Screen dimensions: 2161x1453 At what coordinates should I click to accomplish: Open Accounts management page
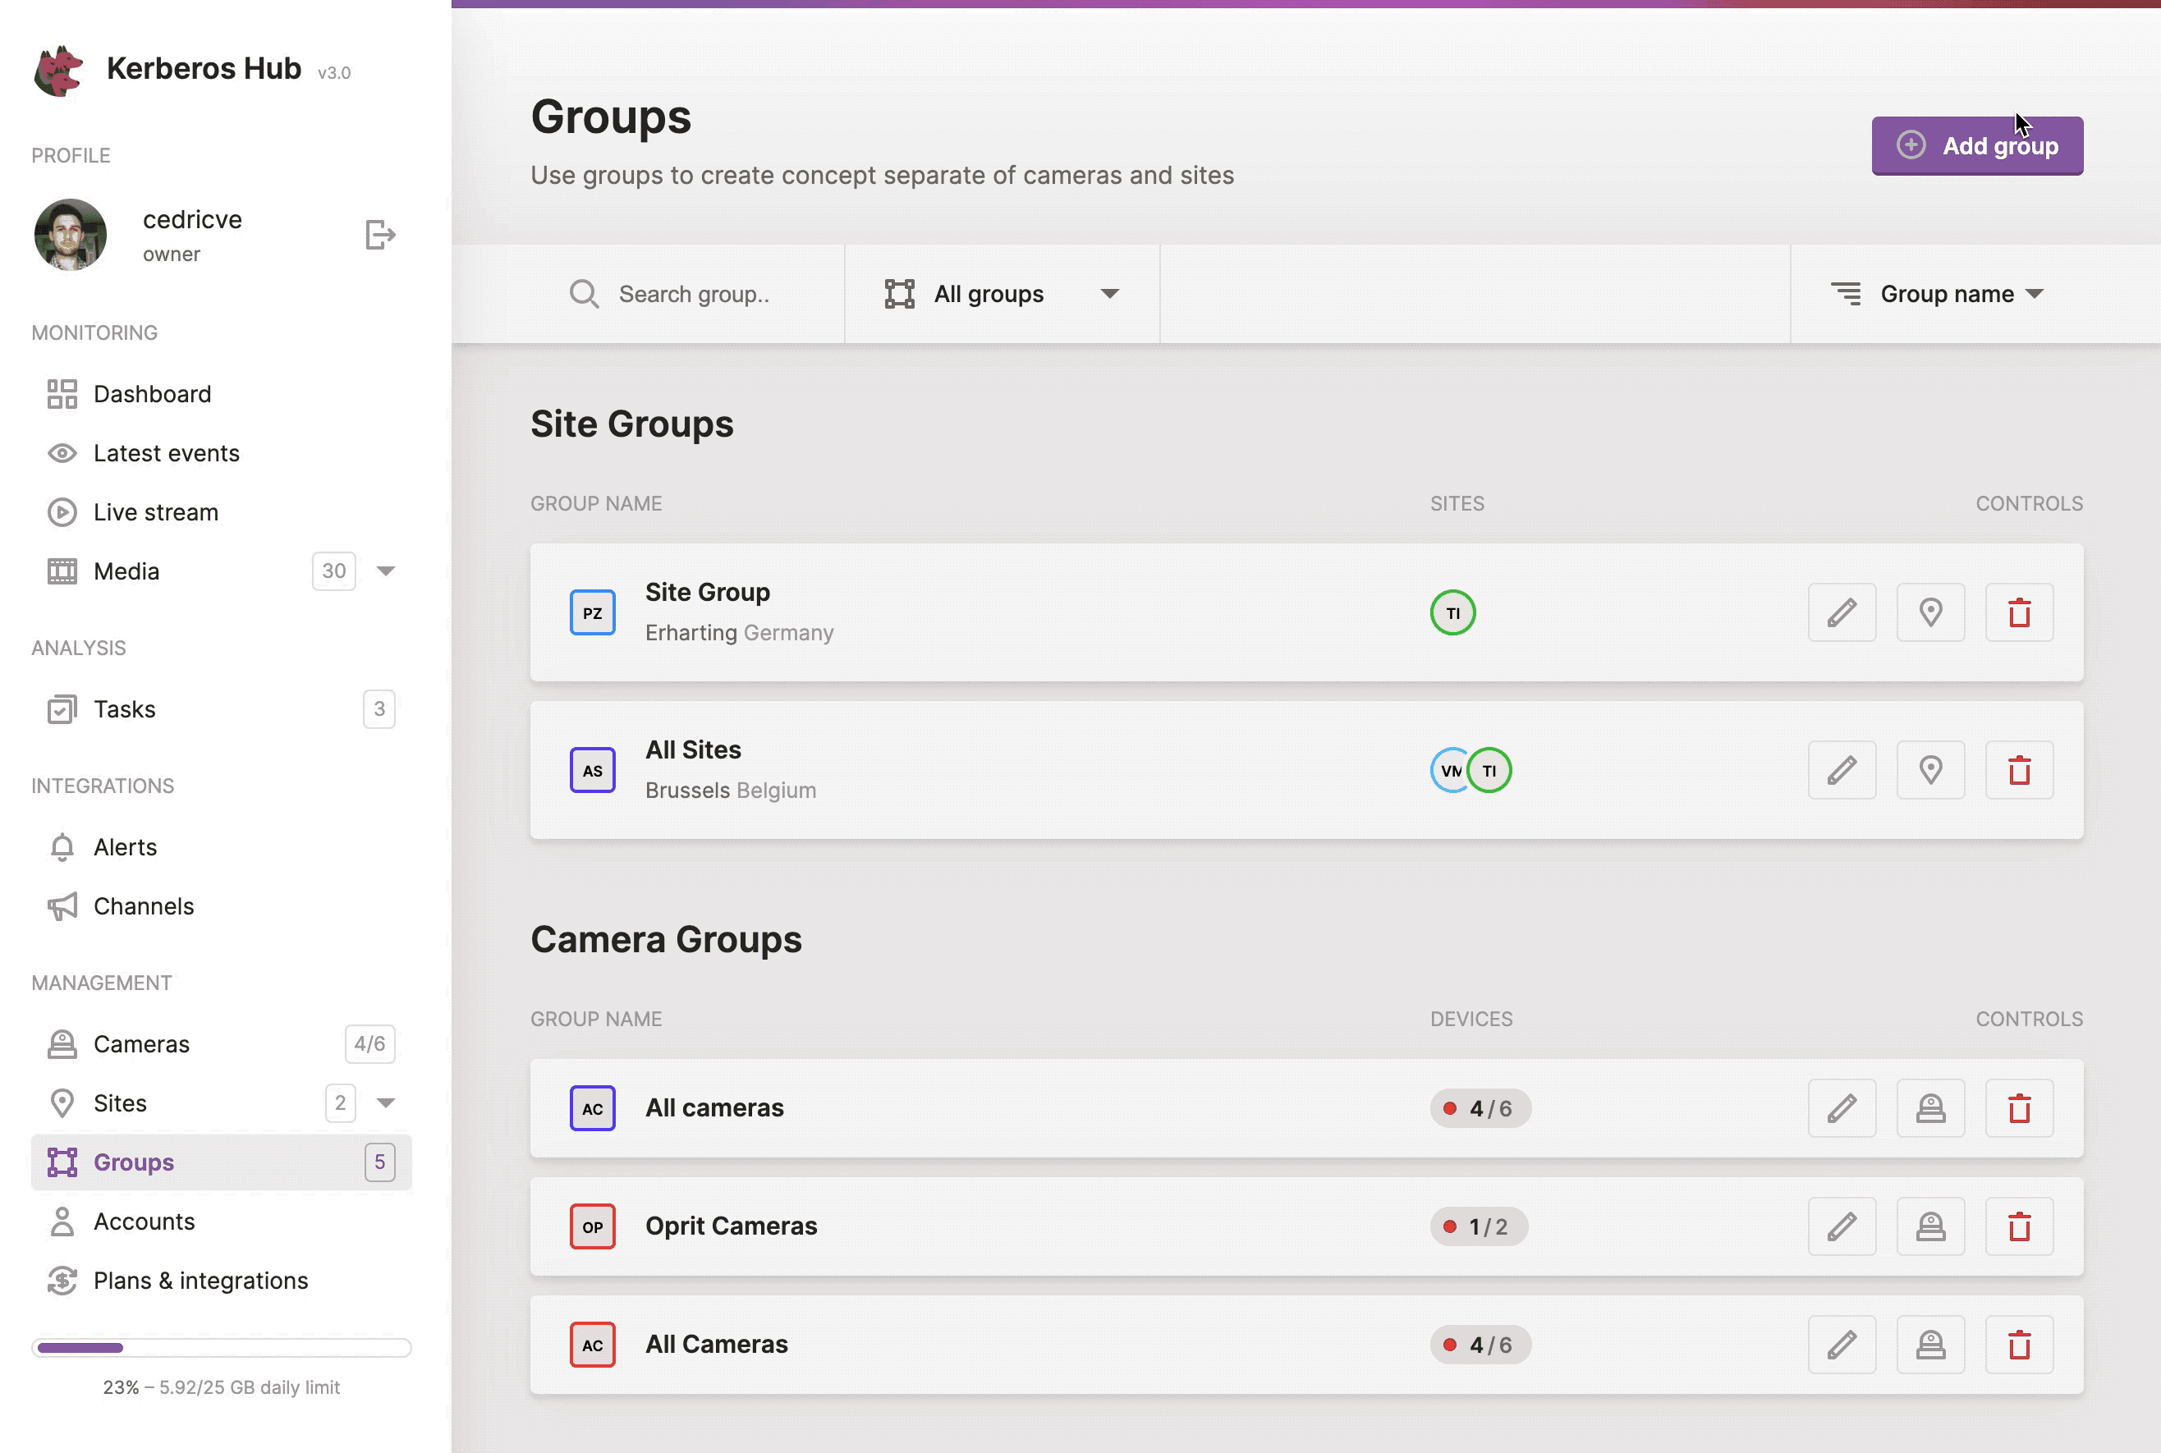click(x=144, y=1222)
